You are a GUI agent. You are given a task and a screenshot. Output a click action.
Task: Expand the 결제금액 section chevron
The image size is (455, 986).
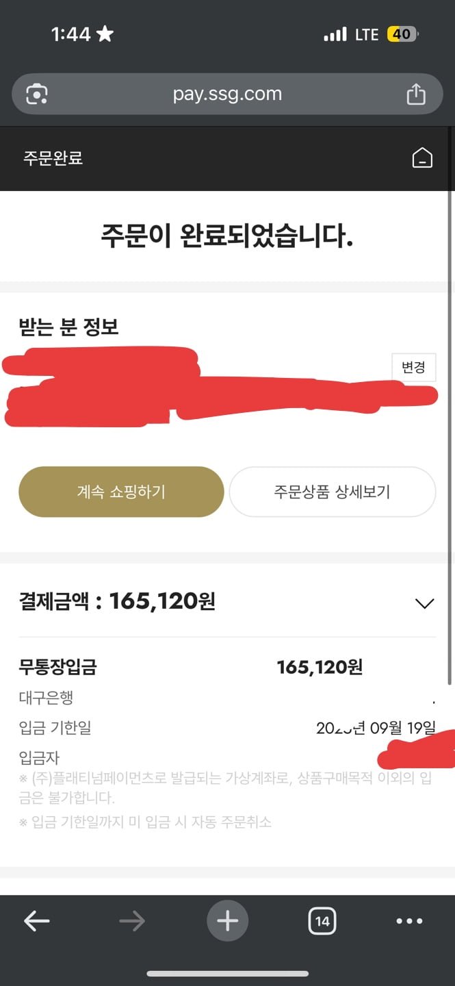(x=425, y=603)
